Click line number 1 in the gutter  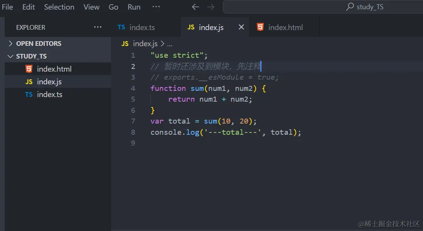[x=133, y=55]
